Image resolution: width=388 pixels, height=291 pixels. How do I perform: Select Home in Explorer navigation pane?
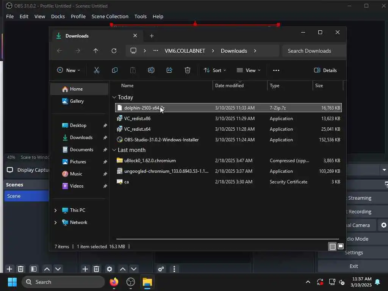click(x=79, y=89)
